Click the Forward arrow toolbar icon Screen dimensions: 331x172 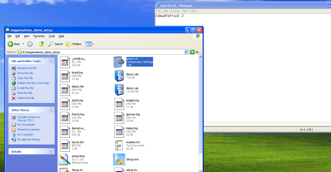[30, 44]
